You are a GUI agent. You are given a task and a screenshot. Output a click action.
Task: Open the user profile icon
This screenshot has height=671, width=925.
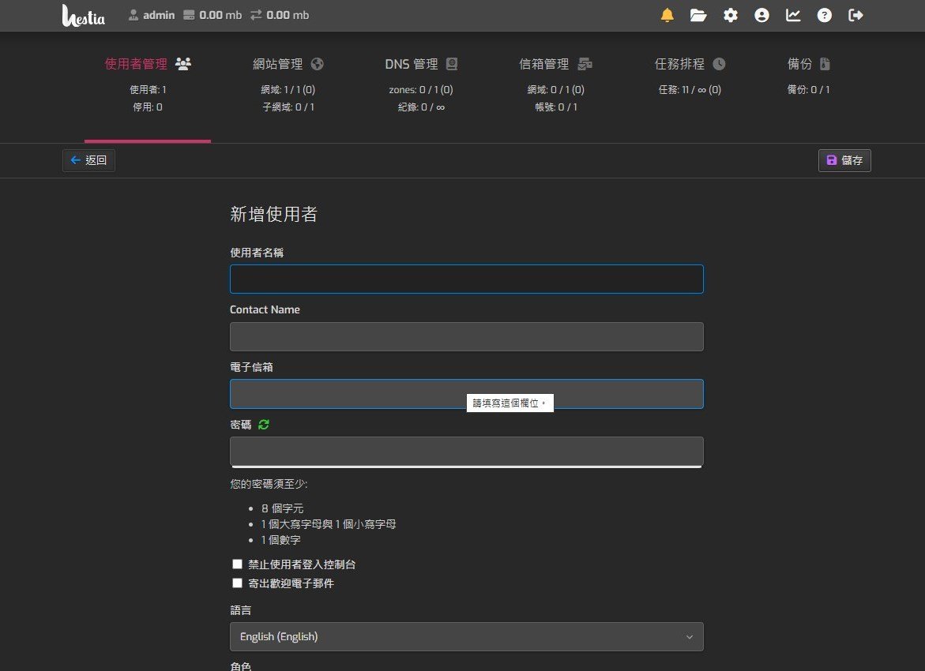coord(761,15)
